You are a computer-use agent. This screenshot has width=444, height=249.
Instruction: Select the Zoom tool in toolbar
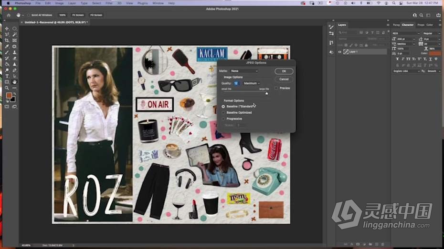pyautogui.click(x=7, y=88)
